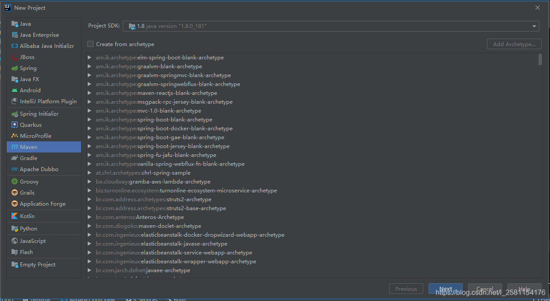Select Empty Project label
550x301 pixels.
[x=38, y=265]
